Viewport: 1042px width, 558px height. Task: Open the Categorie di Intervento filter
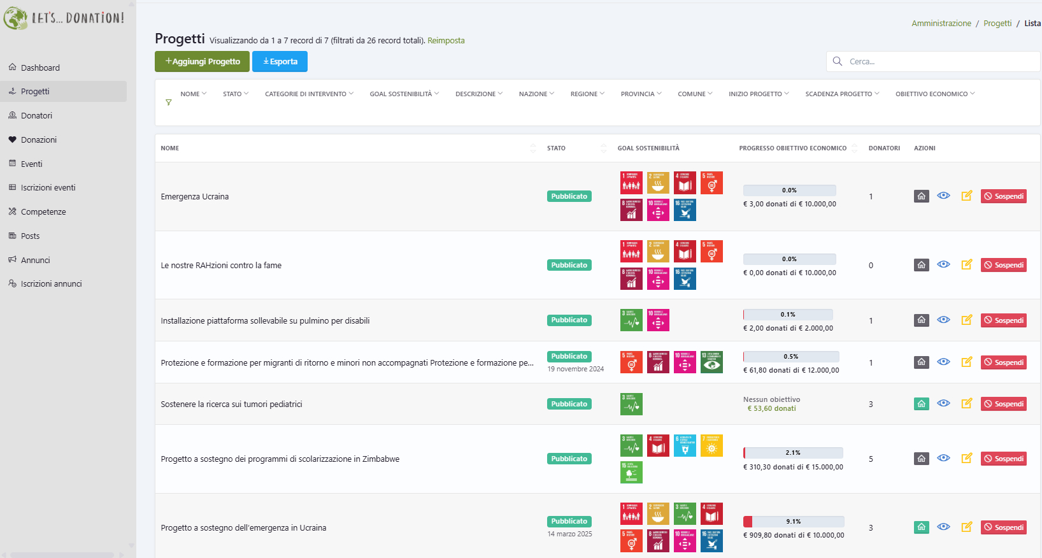(x=309, y=94)
